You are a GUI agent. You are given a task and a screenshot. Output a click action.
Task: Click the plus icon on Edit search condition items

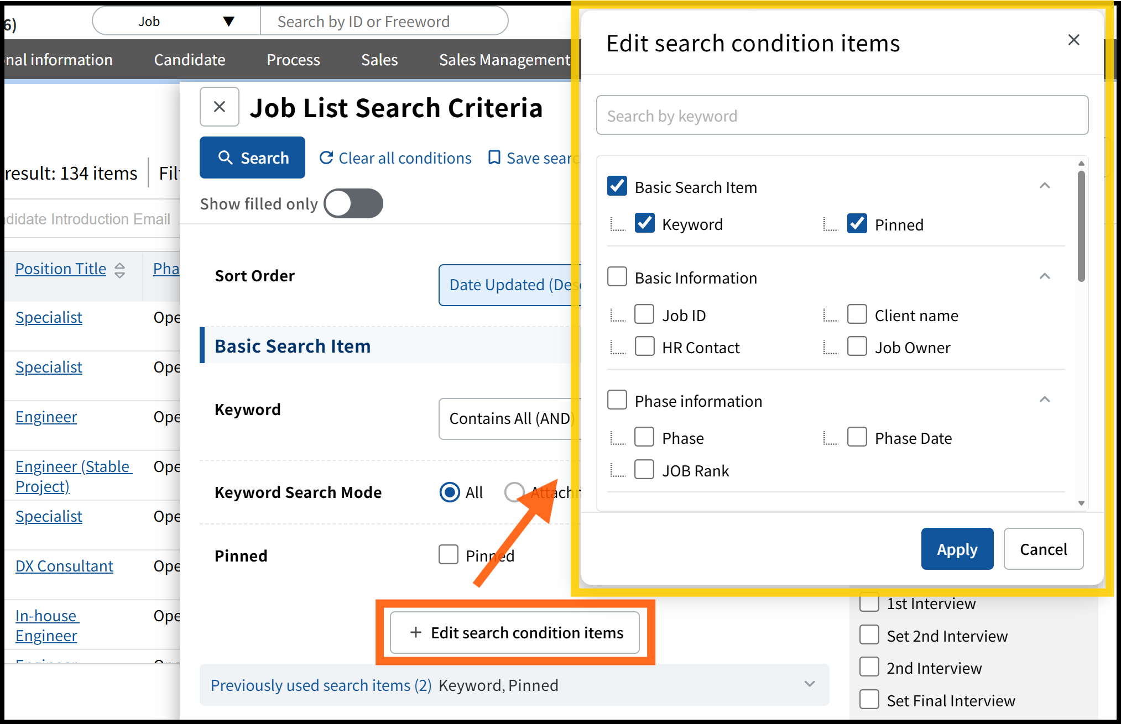[416, 632]
